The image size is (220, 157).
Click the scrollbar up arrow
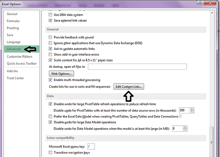pos(212,13)
